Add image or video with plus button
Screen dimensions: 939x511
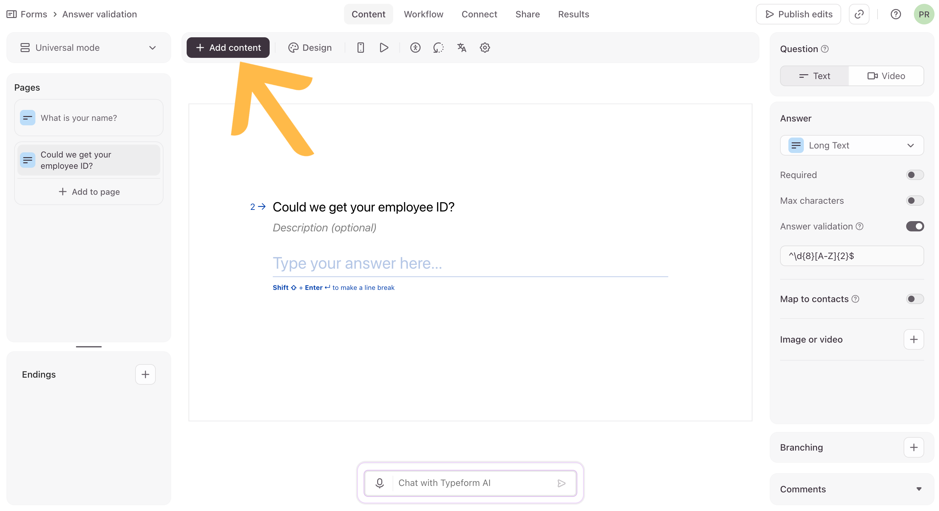pyautogui.click(x=914, y=339)
